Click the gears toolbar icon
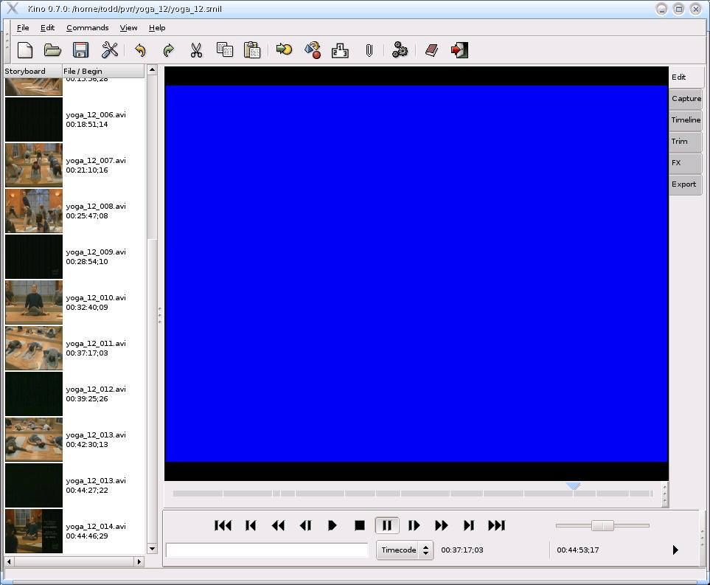The width and height of the screenshot is (710, 585). click(400, 50)
